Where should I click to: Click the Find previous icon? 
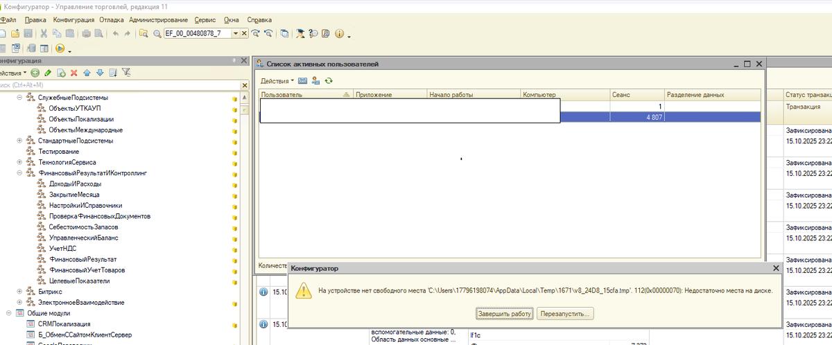(268, 33)
